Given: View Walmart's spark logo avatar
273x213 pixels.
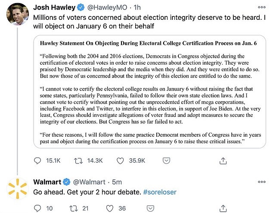Looking at the screenshot, I should 18,188.
